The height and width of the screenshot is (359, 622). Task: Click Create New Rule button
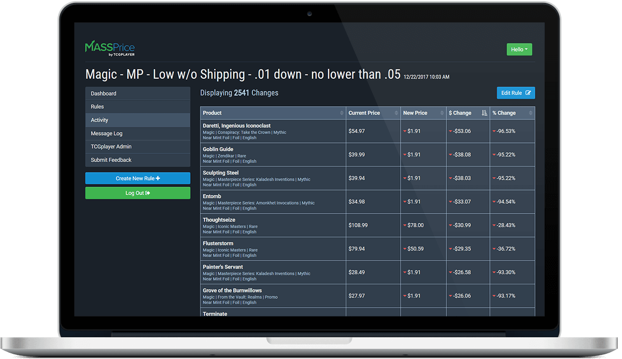point(138,178)
